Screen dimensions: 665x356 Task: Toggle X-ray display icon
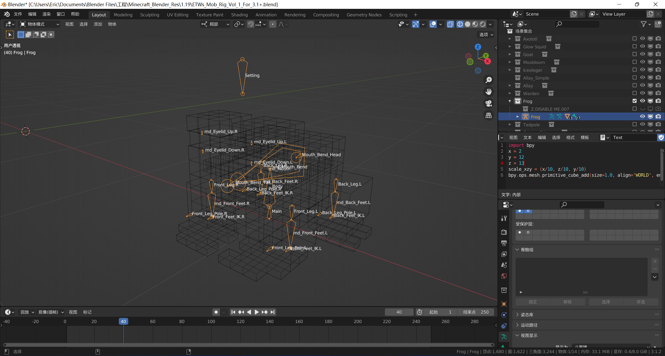point(450,24)
